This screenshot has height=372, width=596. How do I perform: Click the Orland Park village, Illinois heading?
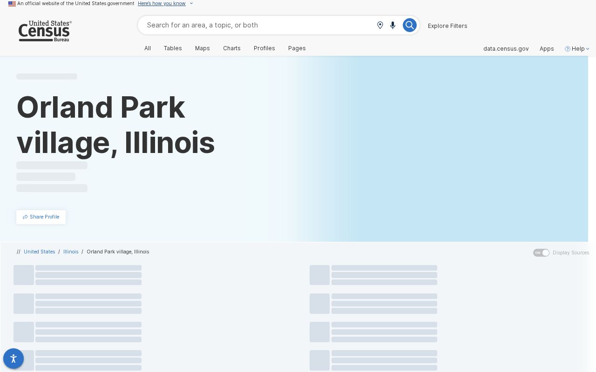tap(115, 125)
